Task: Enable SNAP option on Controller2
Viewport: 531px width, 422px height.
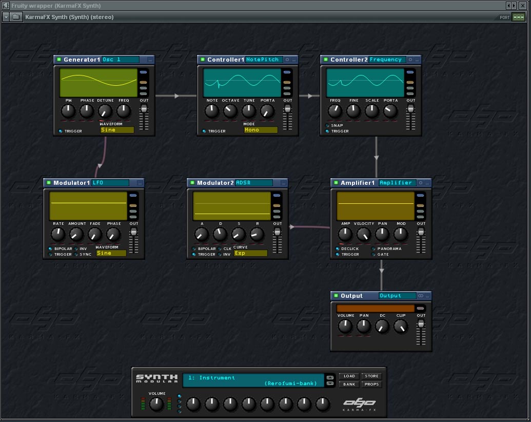Action: 327,125
